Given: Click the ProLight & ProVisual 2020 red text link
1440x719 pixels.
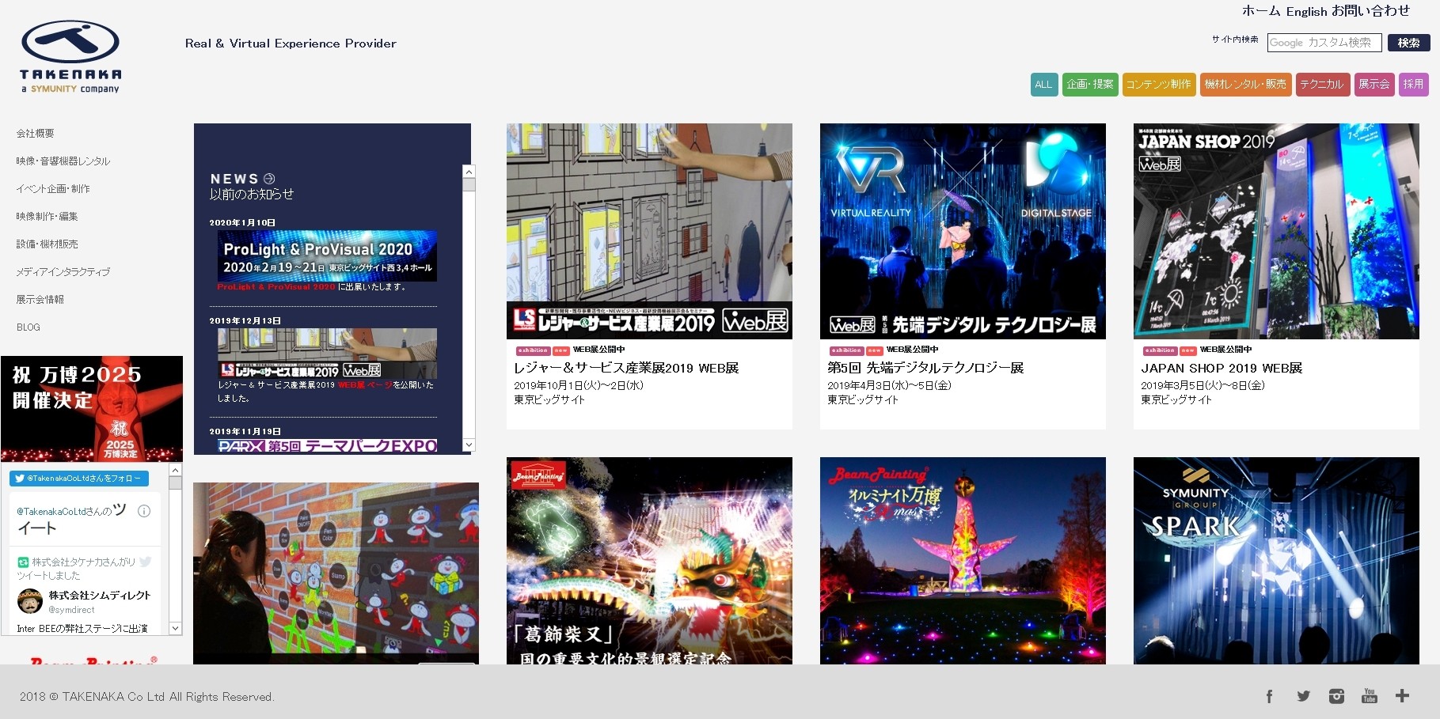Looking at the screenshot, I should (x=276, y=287).
